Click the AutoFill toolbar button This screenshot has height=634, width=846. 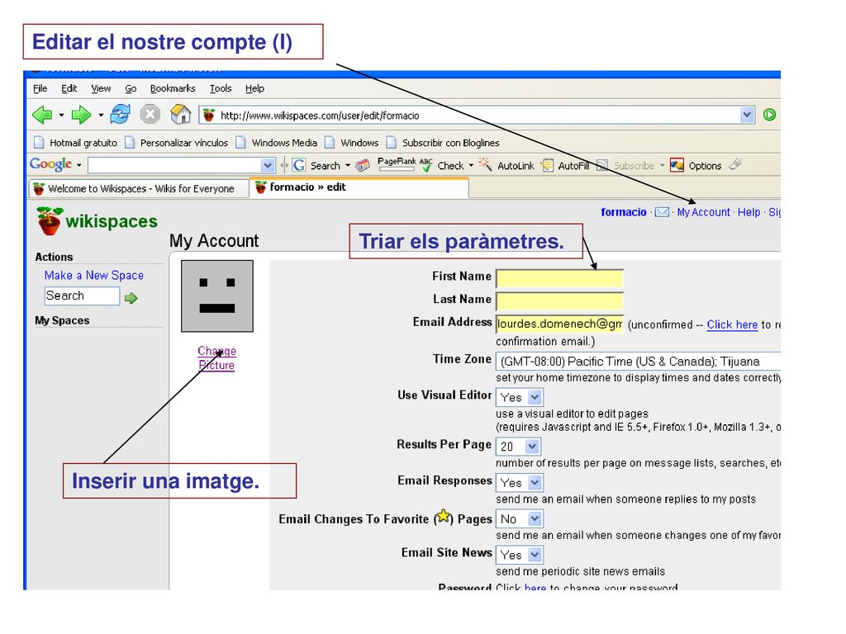coord(565,165)
